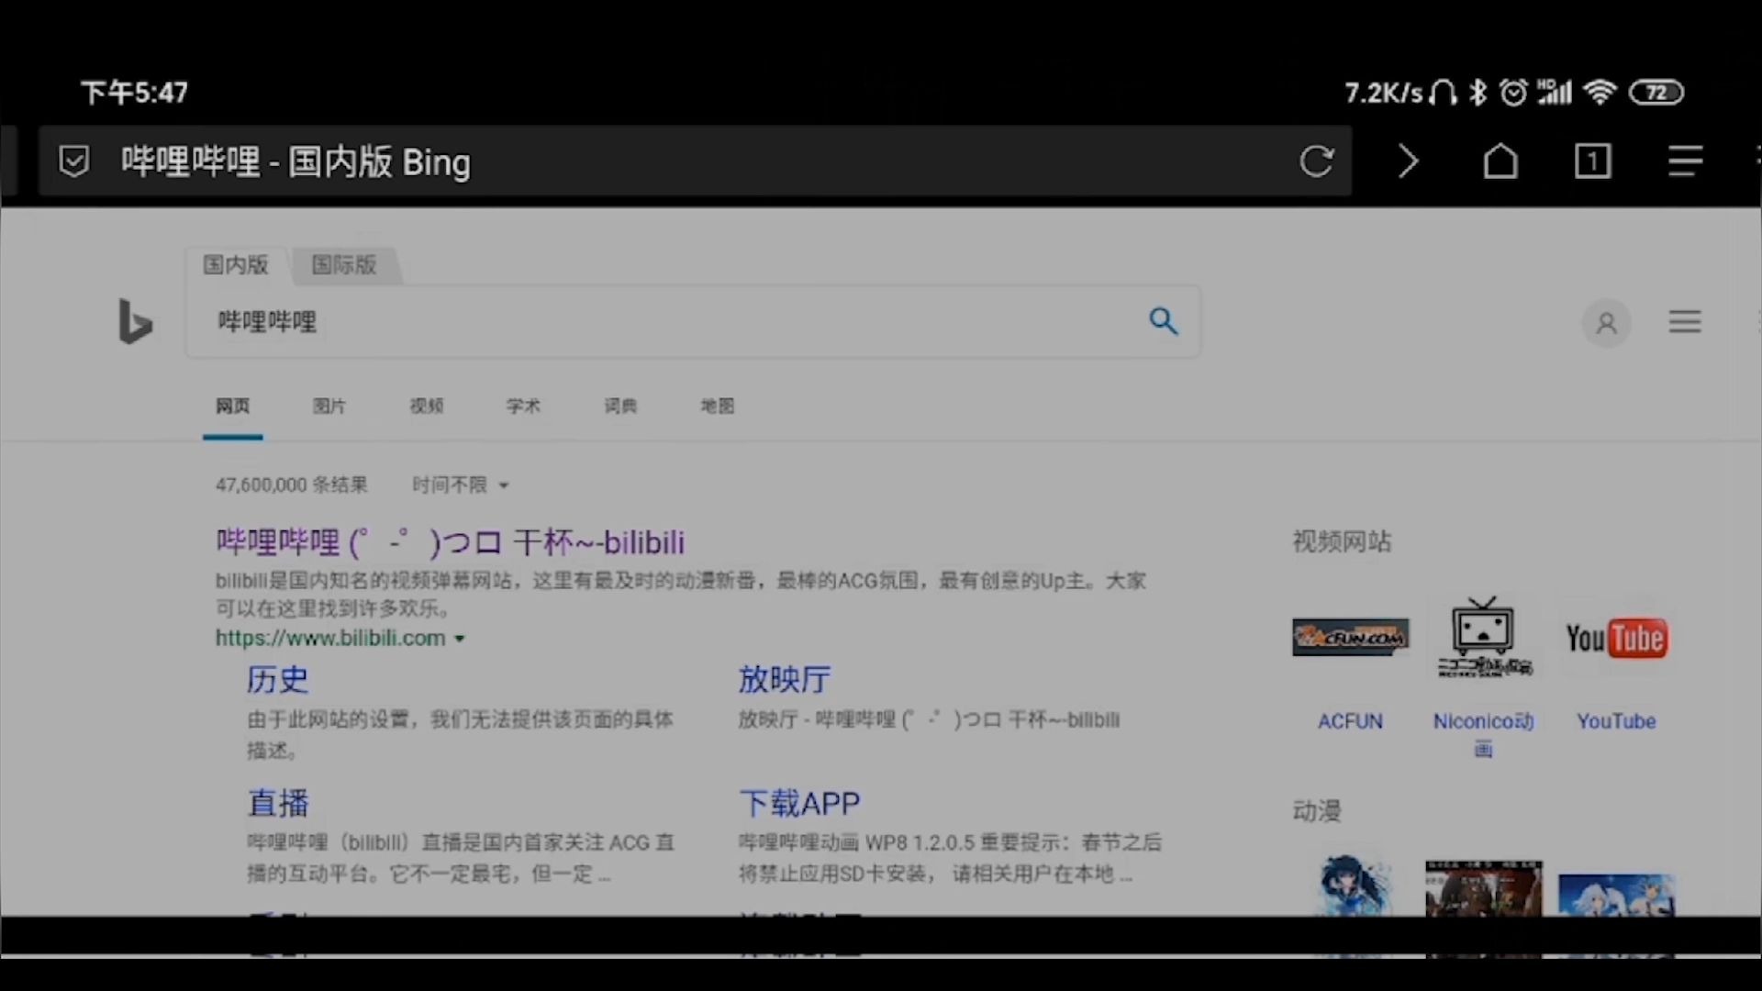
Task: Click the Niconico动画 text link
Action: (1483, 734)
